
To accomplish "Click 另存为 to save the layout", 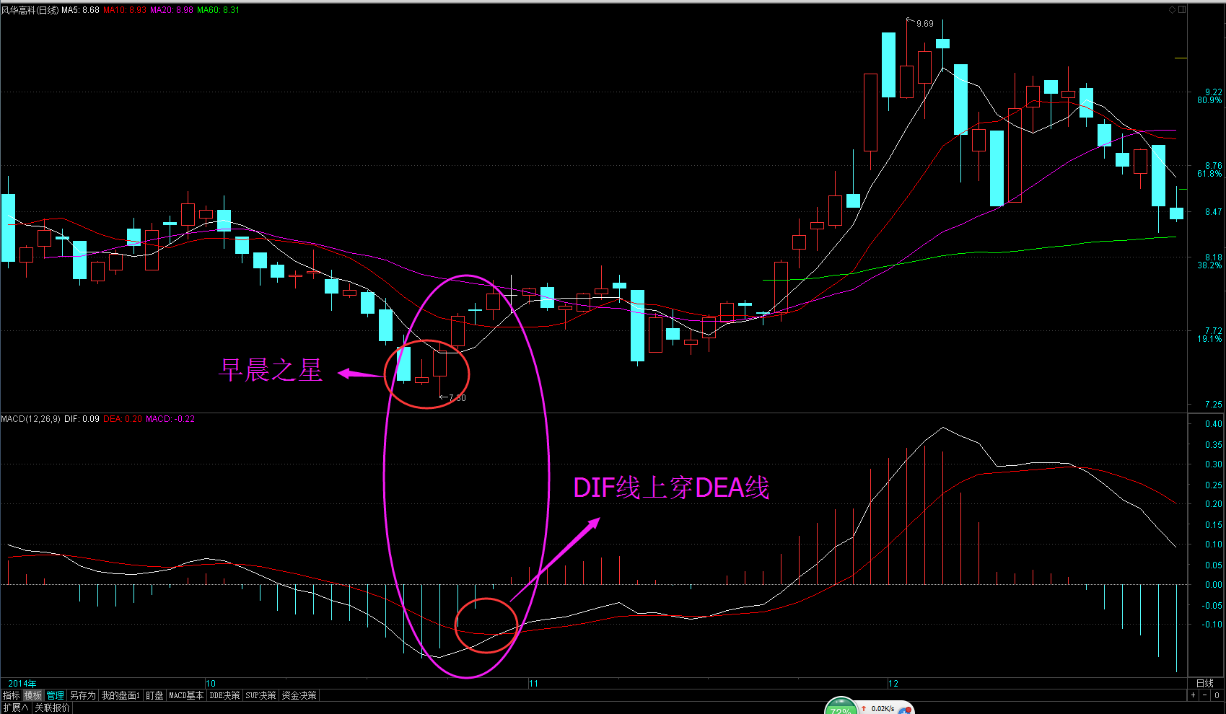I will (x=83, y=695).
